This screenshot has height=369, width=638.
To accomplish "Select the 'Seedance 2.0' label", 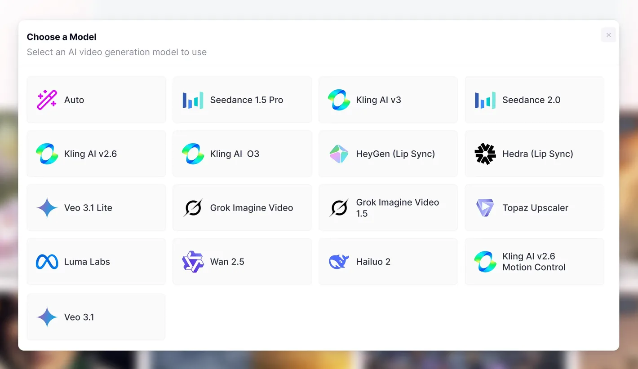I will pyautogui.click(x=532, y=100).
